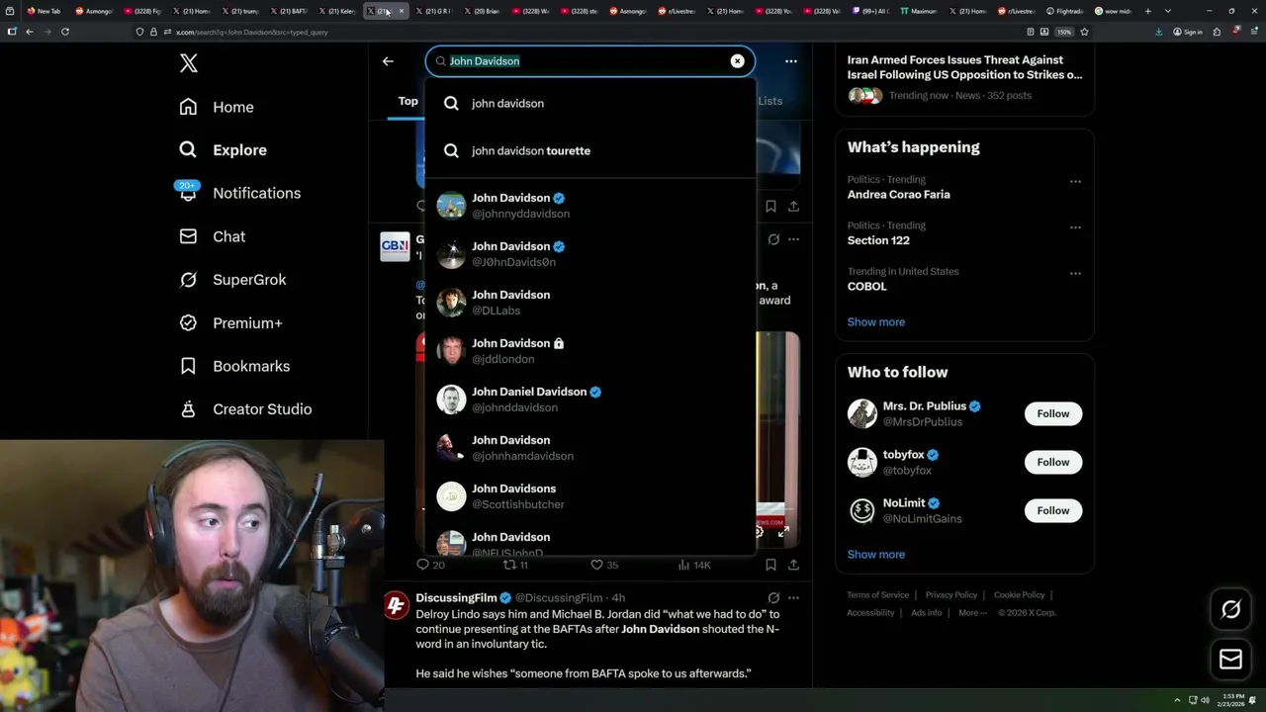Open Notifications bell icon

pos(188,193)
